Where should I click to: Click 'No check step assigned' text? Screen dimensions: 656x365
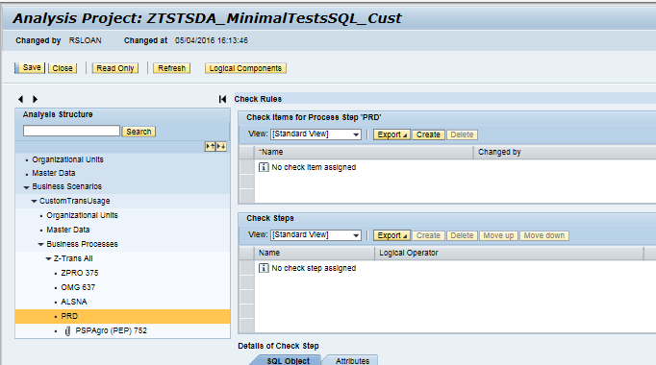[314, 268]
